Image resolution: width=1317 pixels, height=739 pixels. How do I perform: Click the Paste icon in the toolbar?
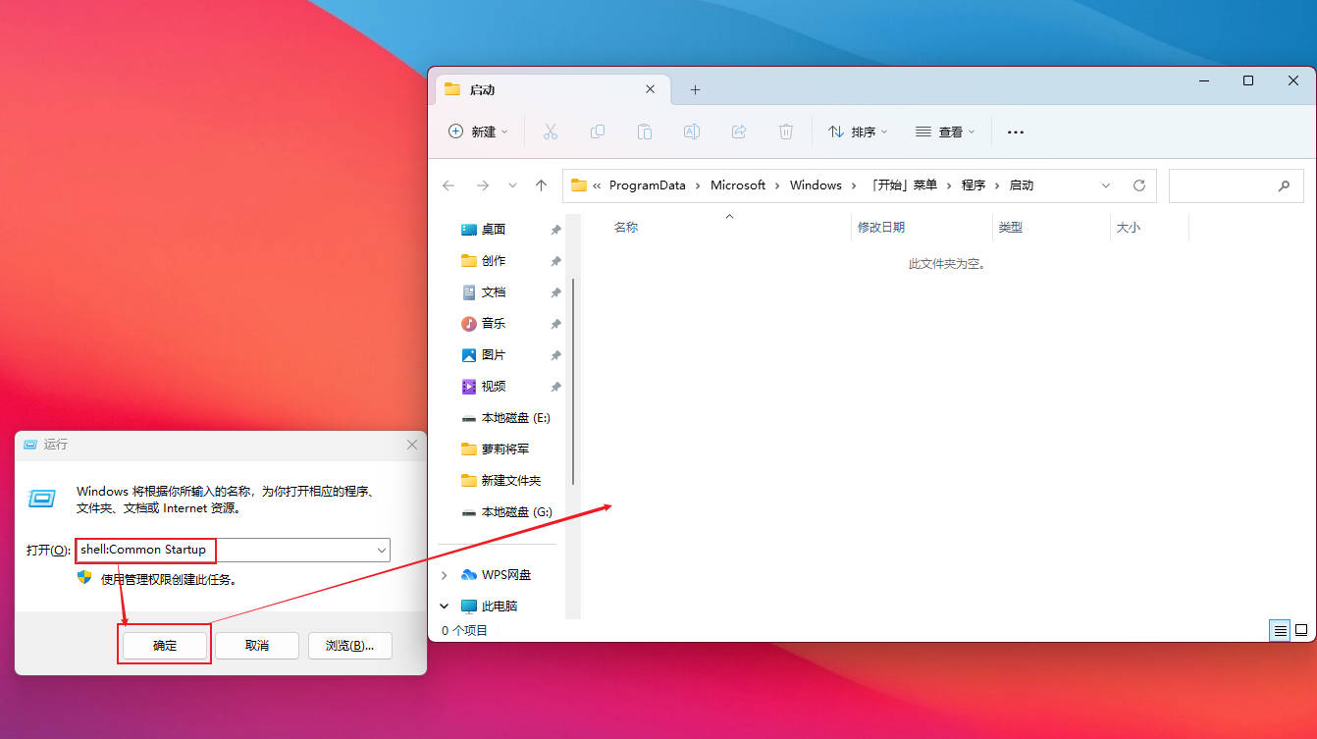tap(645, 132)
